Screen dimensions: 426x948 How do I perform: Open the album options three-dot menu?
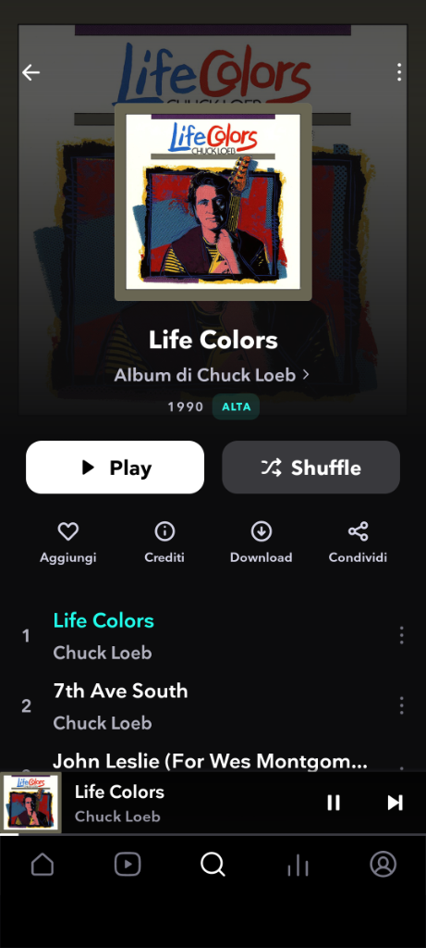[399, 72]
